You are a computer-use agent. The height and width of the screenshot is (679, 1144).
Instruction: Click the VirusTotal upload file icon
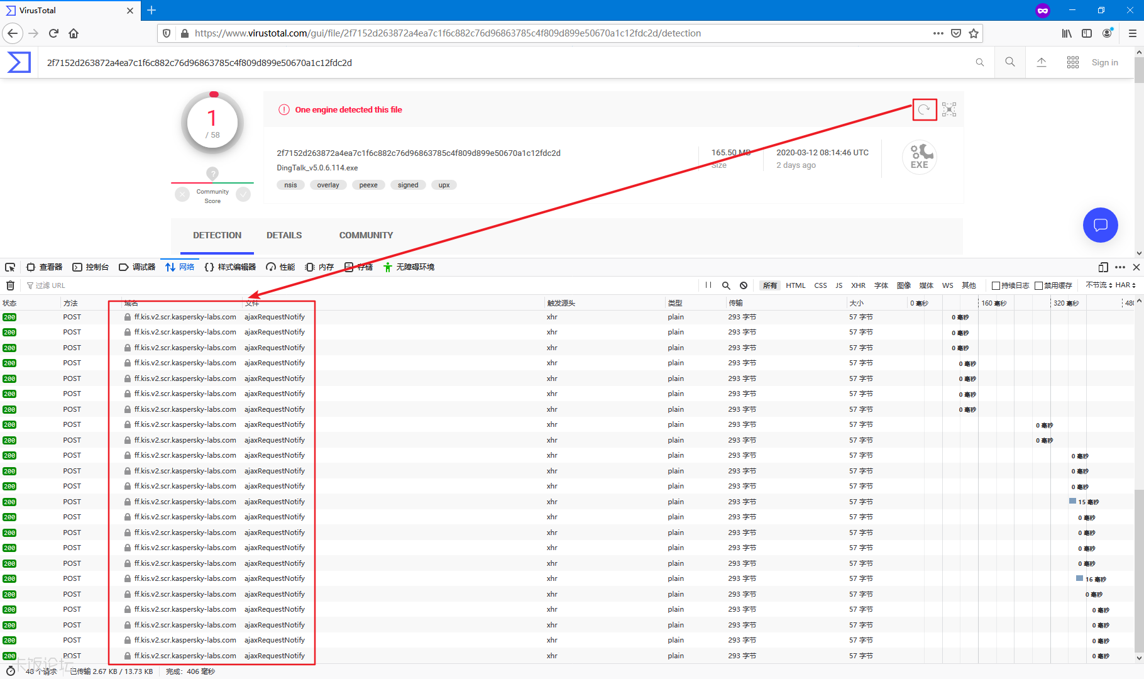click(1042, 62)
